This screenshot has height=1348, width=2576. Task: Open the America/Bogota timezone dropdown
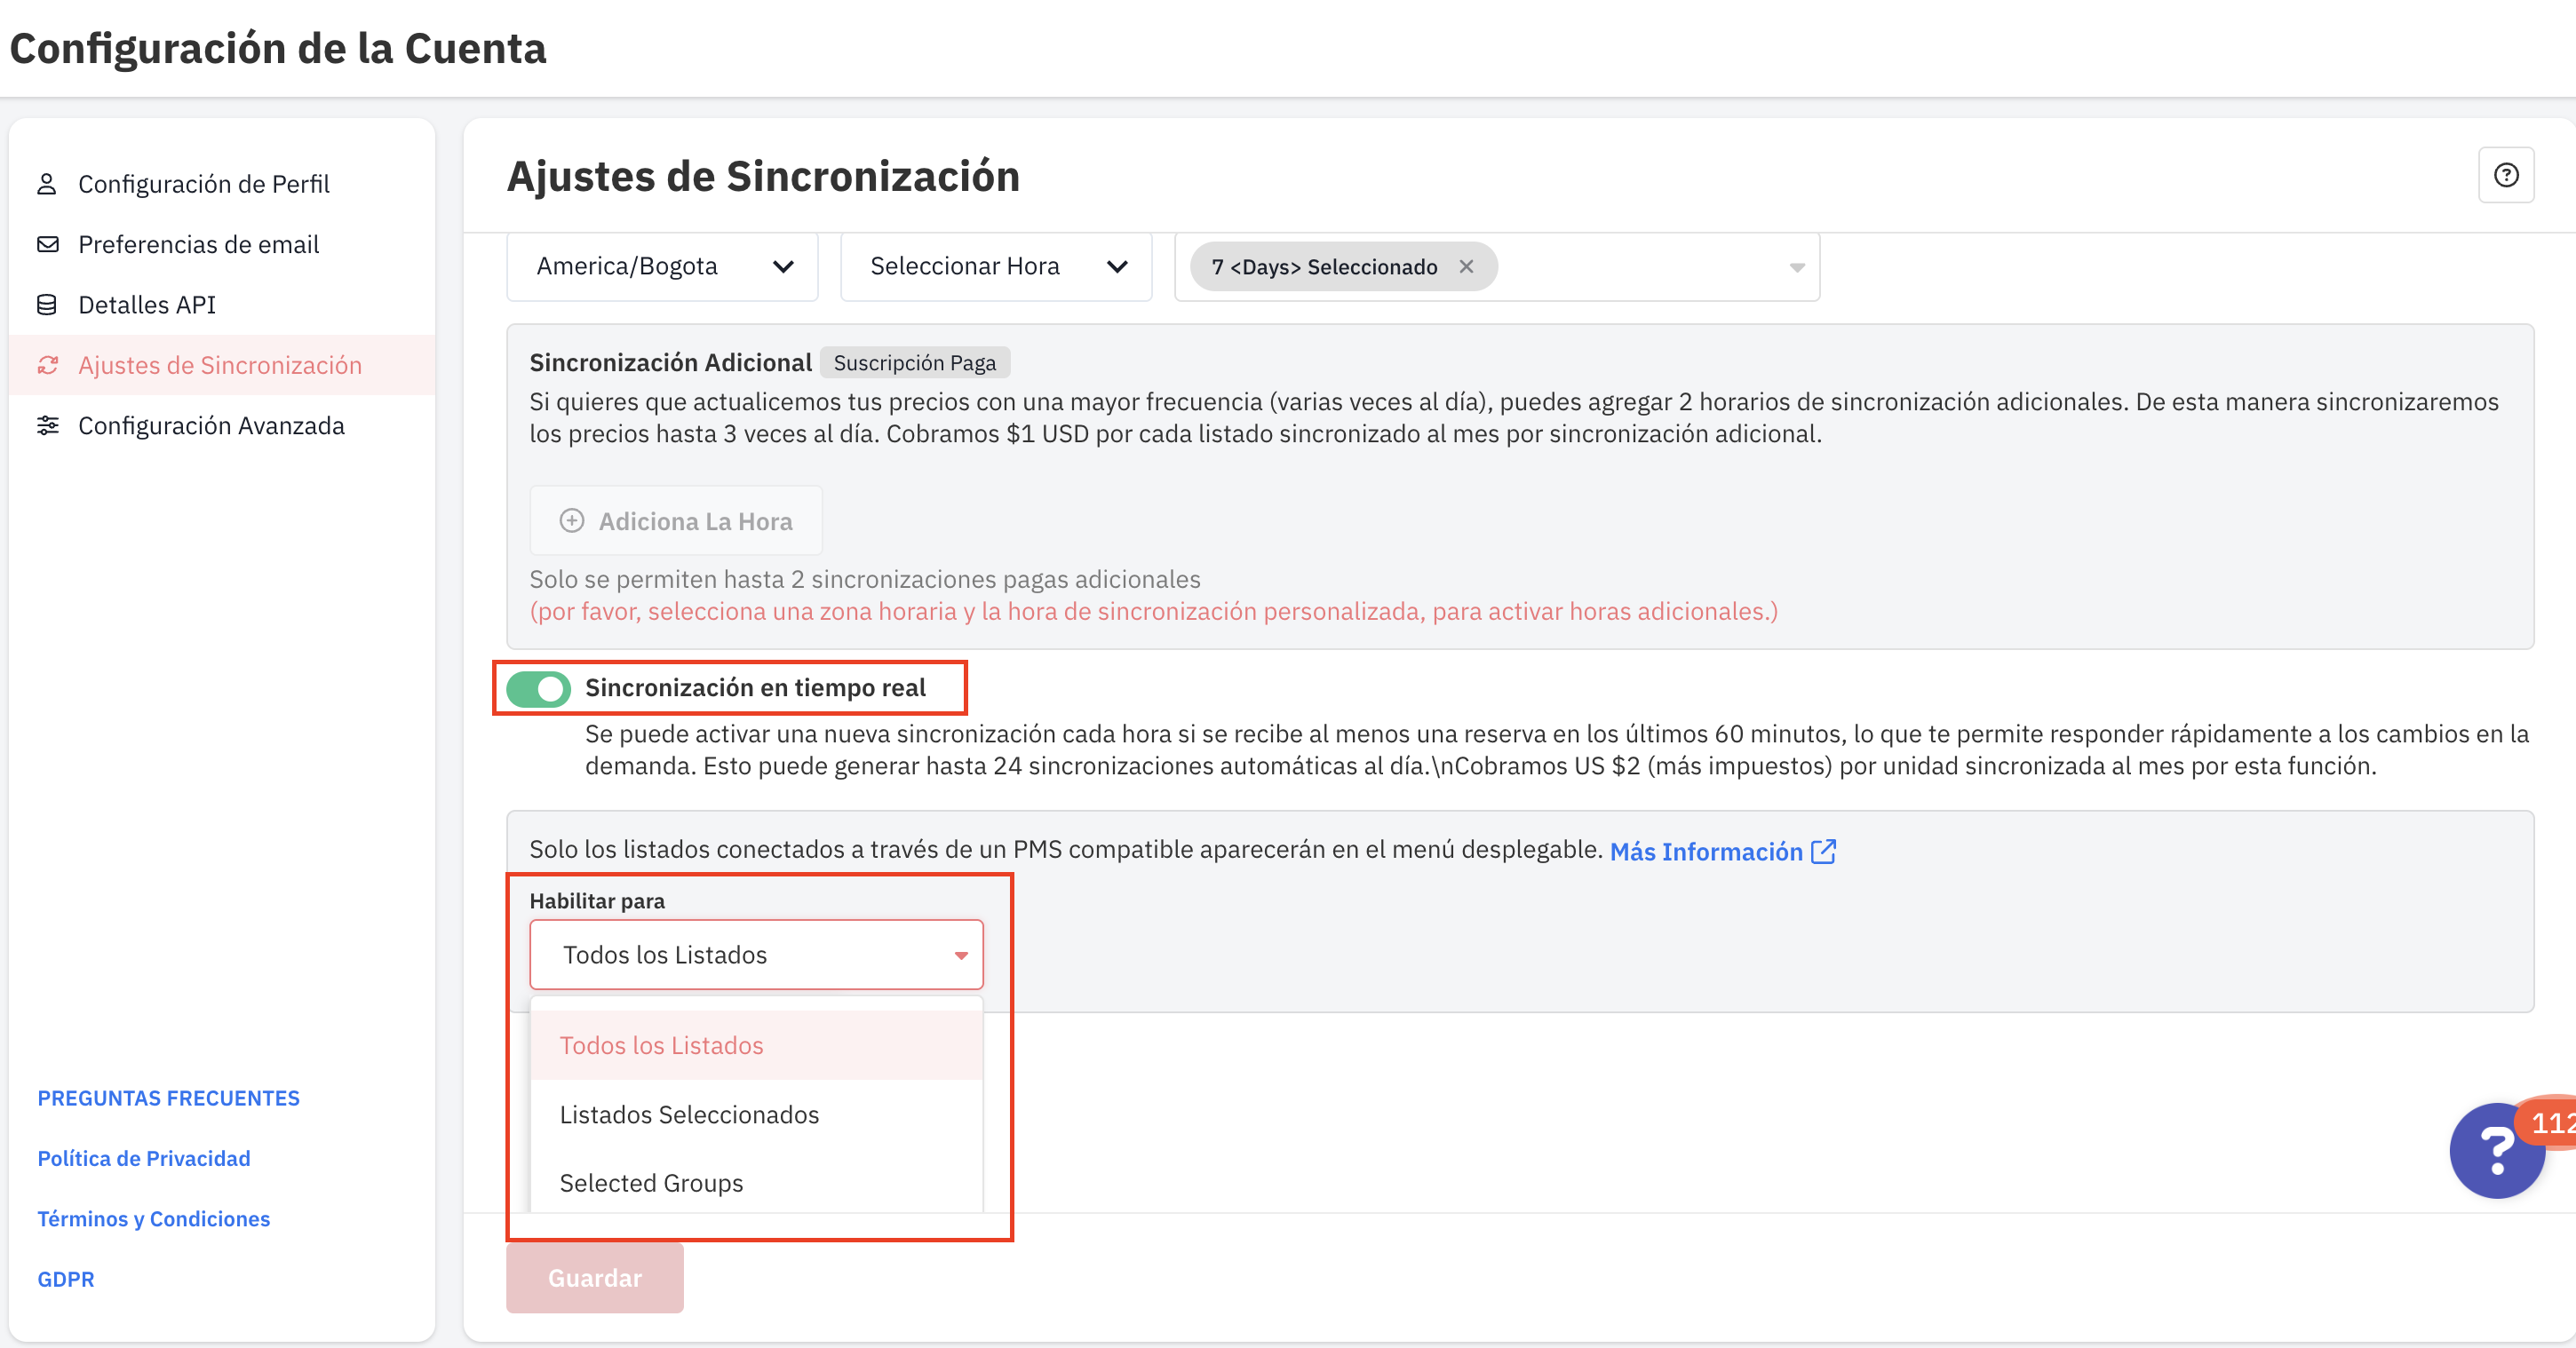pyautogui.click(x=662, y=267)
